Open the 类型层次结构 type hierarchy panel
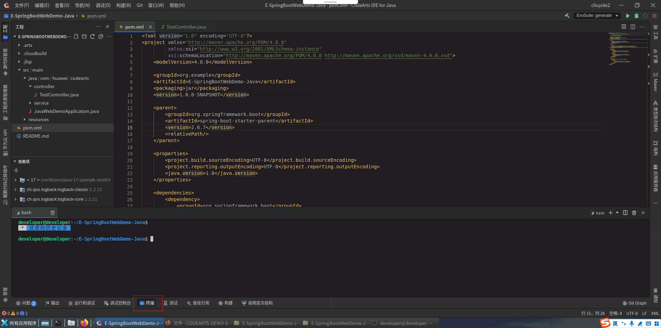The width and height of the screenshot is (661, 328). point(655,116)
